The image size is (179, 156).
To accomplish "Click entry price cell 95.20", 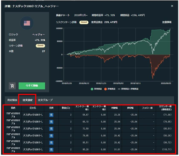I will click(86, 149).
